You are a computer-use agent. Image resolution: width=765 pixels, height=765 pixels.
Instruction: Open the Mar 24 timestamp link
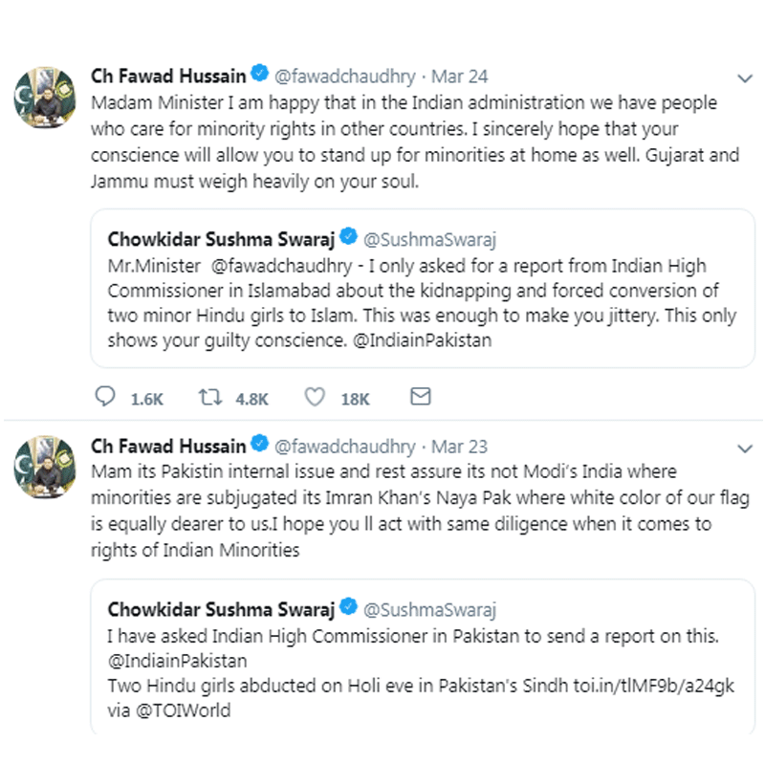(x=459, y=76)
